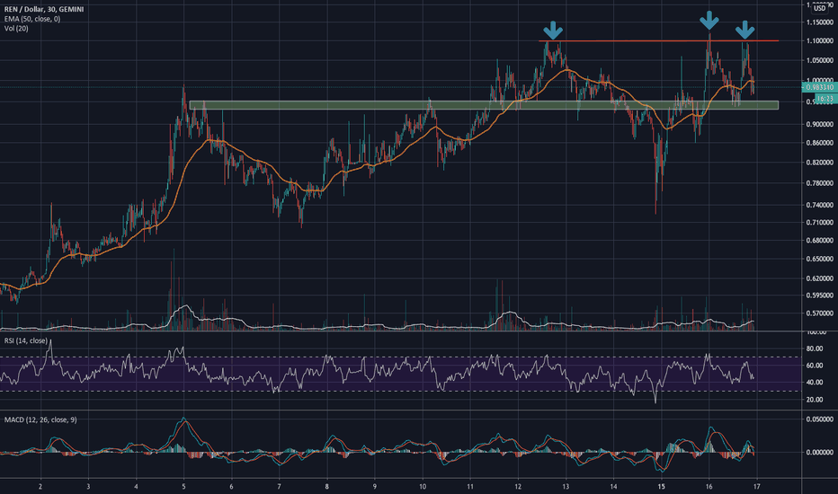Click the 80.00 RSI scale label
This screenshot has height=494, width=838.
coord(814,348)
